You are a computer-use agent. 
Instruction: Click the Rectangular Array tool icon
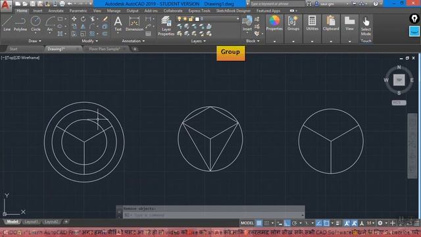pyautogui.click(x=92, y=34)
